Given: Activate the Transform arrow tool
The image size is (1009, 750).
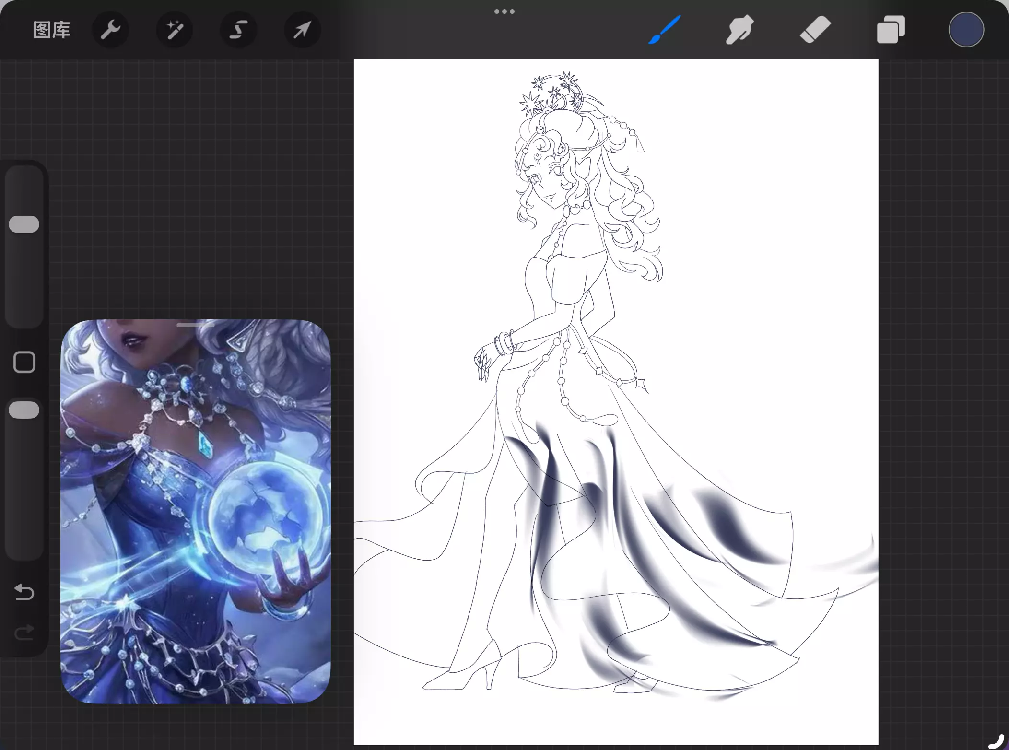Looking at the screenshot, I should pyautogui.click(x=302, y=30).
